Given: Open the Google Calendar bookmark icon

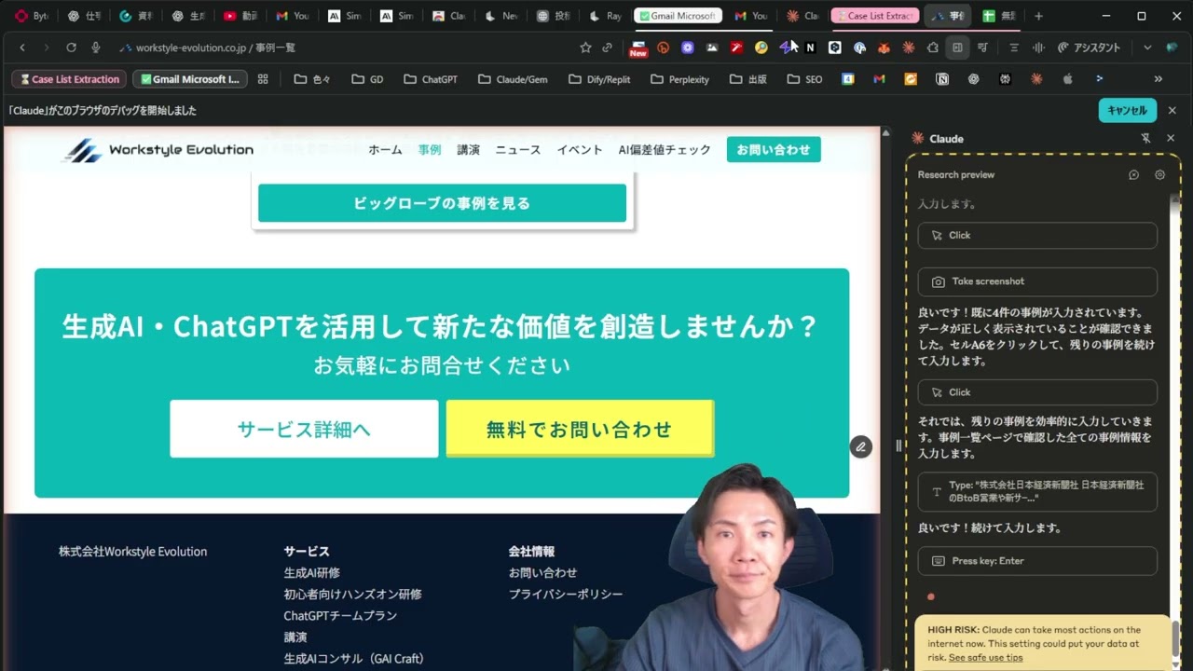Looking at the screenshot, I should 848,79.
